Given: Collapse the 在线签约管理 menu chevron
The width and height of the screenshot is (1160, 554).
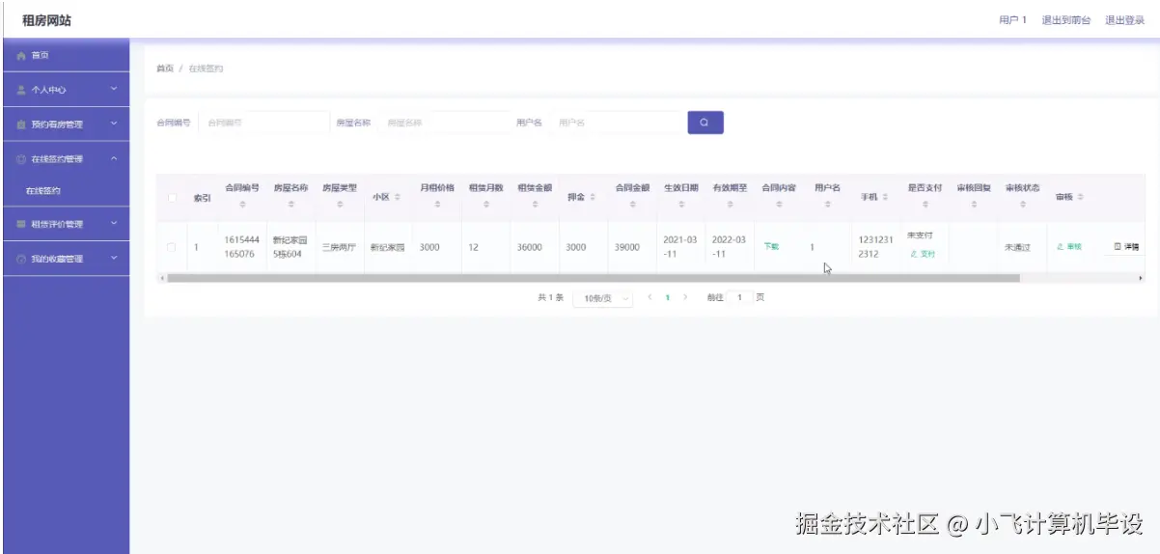Looking at the screenshot, I should tap(114, 158).
